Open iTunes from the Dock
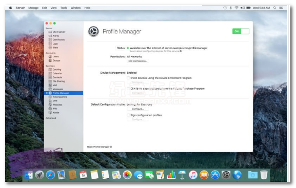 pos(193,175)
